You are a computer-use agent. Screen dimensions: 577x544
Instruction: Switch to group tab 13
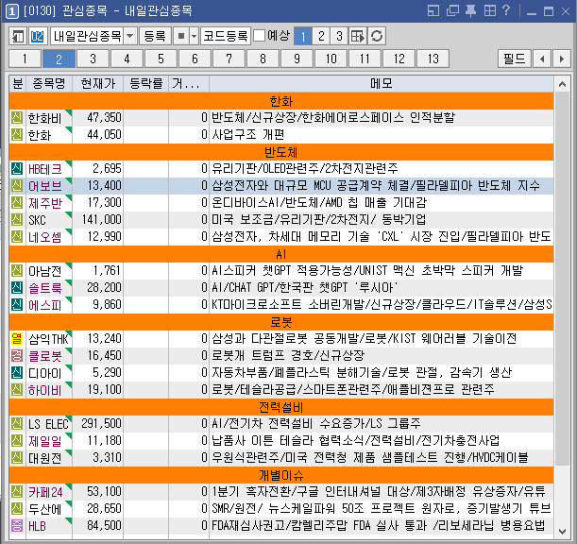tap(433, 59)
